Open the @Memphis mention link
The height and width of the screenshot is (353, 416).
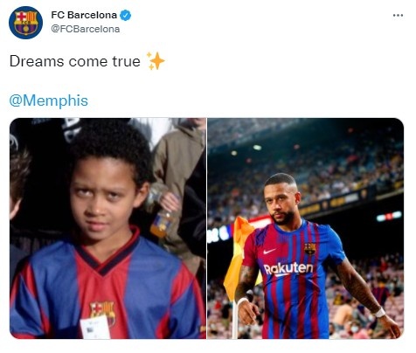click(49, 100)
